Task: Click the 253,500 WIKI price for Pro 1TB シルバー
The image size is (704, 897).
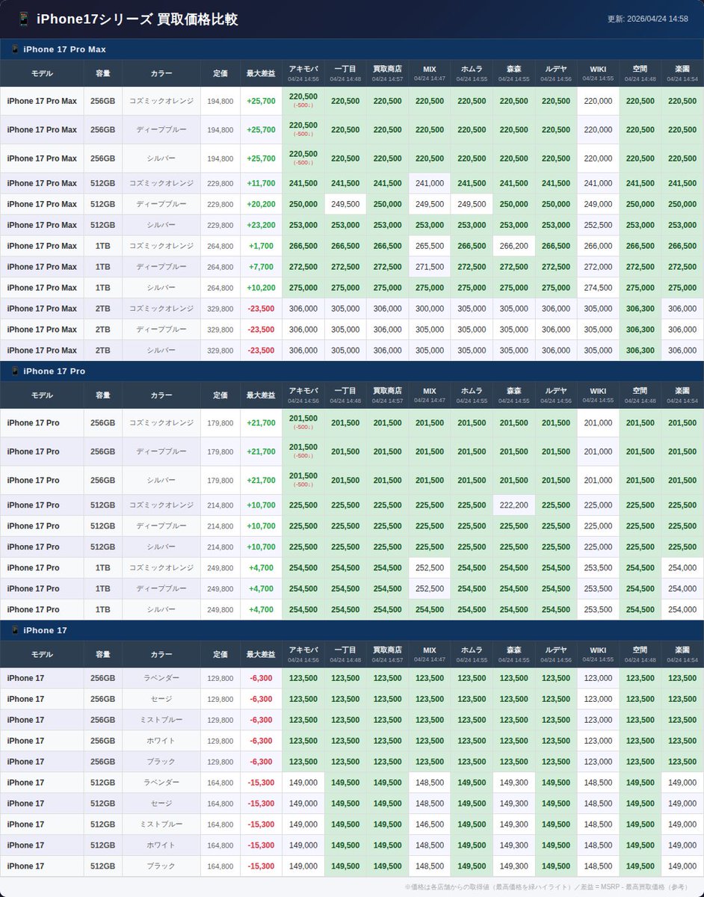Action: tap(598, 610)
